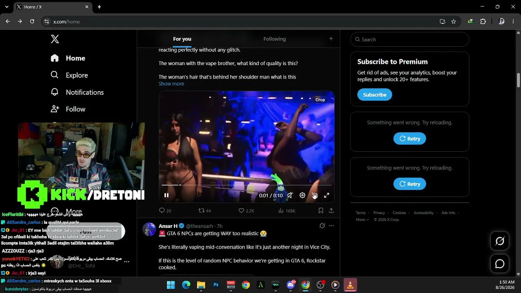Open the Terms footer link
The image size is (521, 293).
click(x=361, y=213)
